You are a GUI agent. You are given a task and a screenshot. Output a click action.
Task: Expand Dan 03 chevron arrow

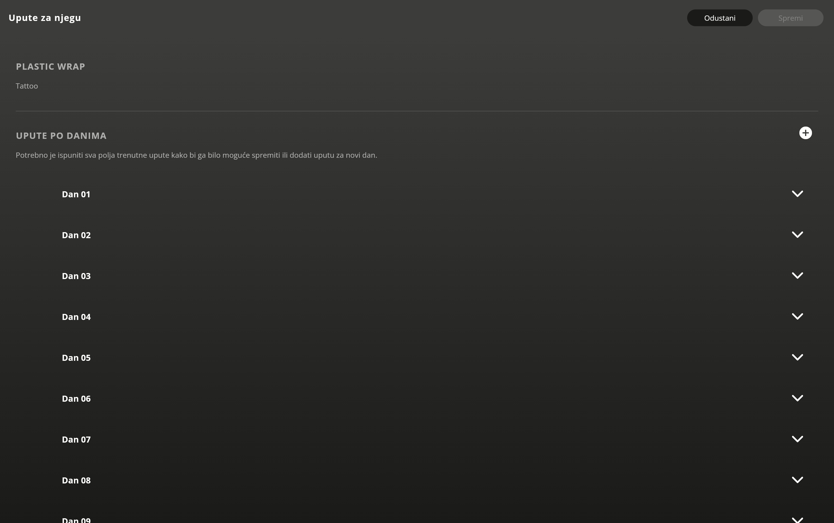coord(797,275)
